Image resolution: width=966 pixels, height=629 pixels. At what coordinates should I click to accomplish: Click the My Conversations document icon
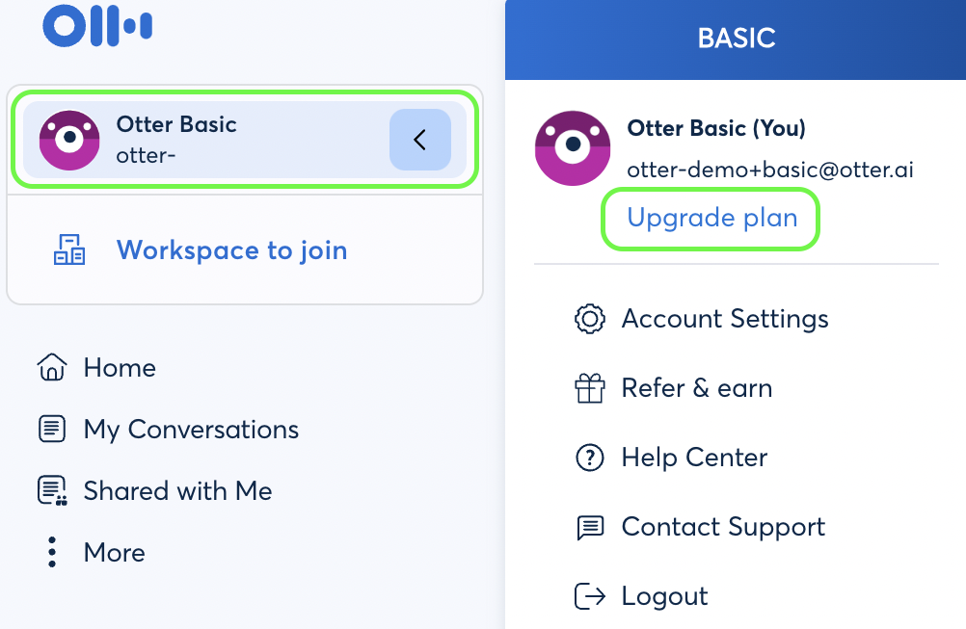[x=52, y=429]
